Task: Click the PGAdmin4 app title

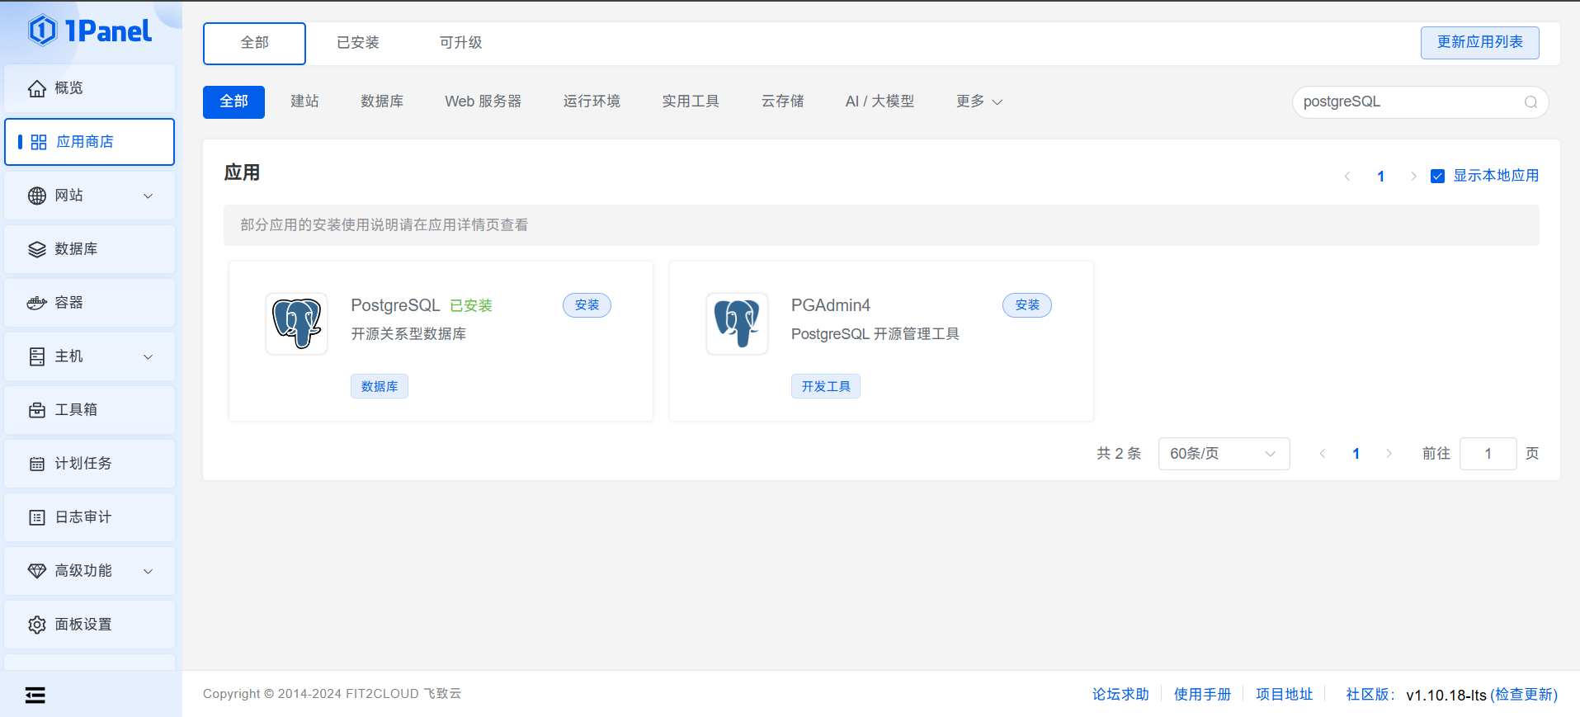Action: pos(830,305)
